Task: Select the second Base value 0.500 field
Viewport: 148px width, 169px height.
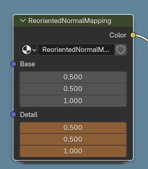Action: [73, 89]
